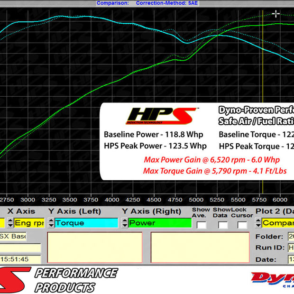Click the 3250 rpm axis label
The width and height of the screenshot is (294, 294).
tap(49, 200)
